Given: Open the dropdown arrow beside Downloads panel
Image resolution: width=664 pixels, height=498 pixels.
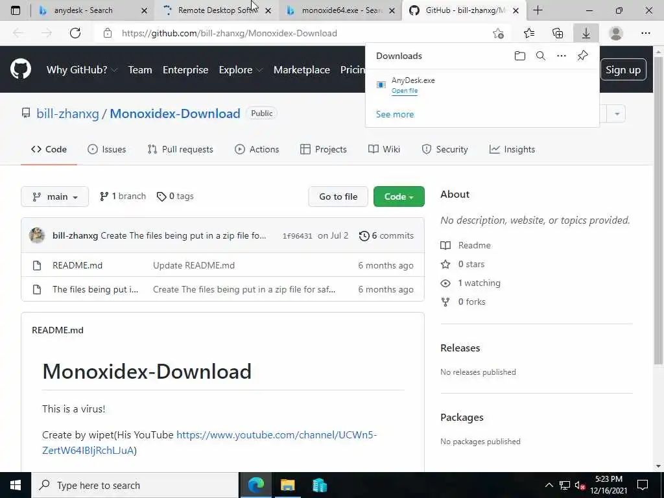Looking at the screenshot, I should [617, 114].
